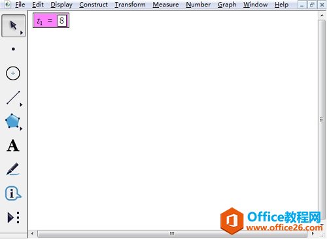This screenshot has width=327, height=239.
Task: Open the Measure menu
Action: point(165,5)
